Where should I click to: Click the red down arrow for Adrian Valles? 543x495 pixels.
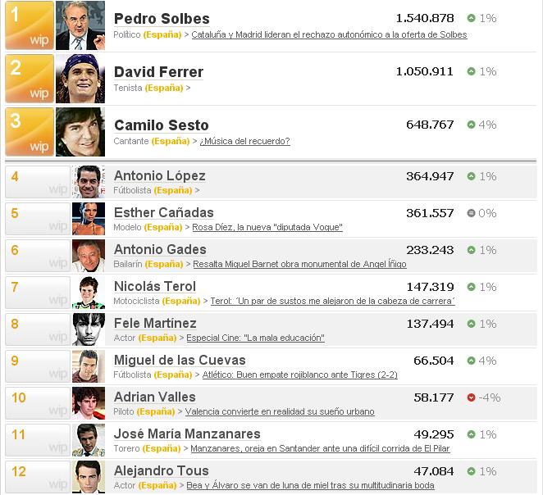[x=471, y=397]
